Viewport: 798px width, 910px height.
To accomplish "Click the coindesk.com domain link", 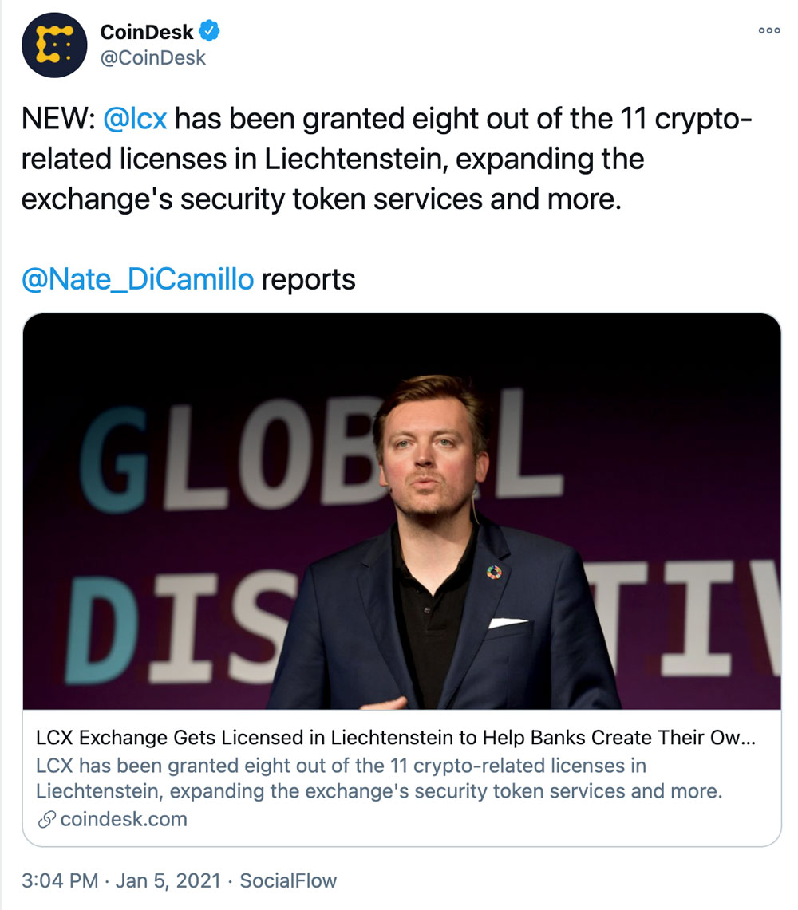I will [x=123, y=819].
